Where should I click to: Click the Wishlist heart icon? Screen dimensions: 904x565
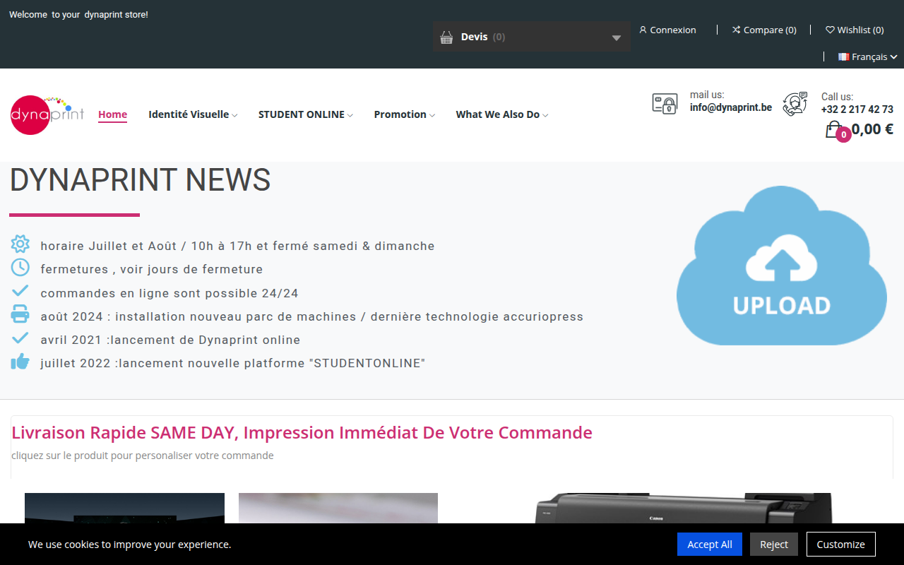[x=830, y=30]
